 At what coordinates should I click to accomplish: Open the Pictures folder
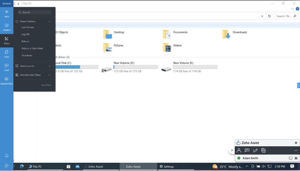(x=113, y=47)
